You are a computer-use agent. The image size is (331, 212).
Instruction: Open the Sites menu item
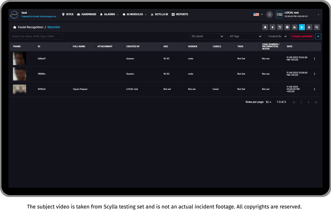pos(68,14)
